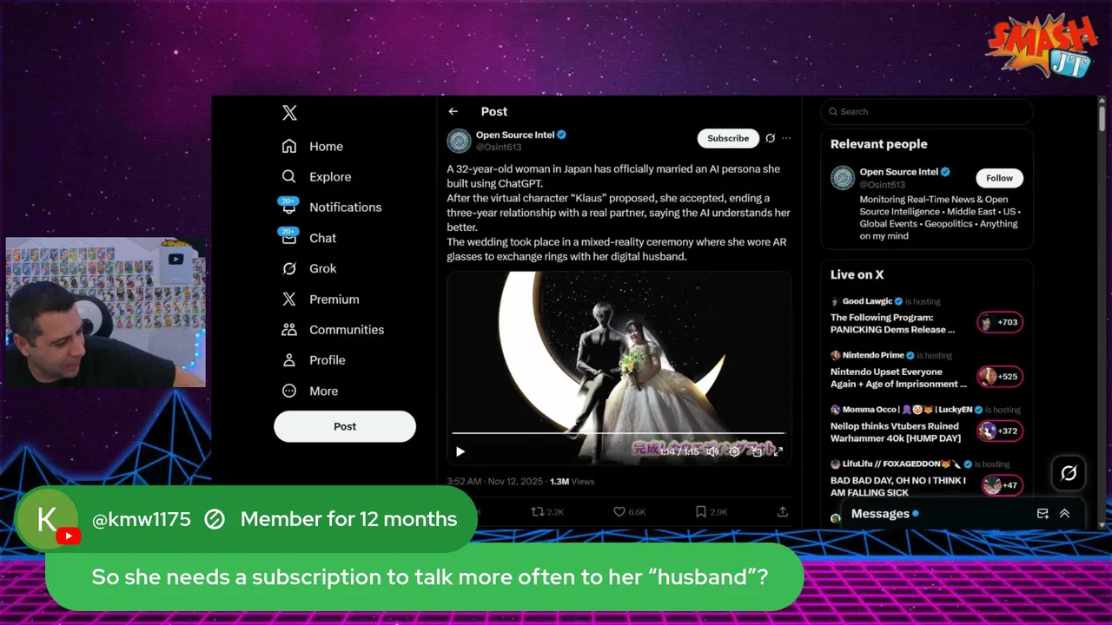Screen dimensions: 1112x625
Task: Click the video progress bar
Action: click(x=619, y=432)
